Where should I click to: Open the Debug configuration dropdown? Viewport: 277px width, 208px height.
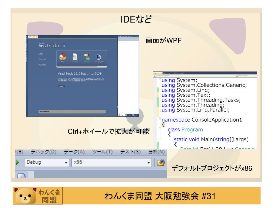(47, 162)
